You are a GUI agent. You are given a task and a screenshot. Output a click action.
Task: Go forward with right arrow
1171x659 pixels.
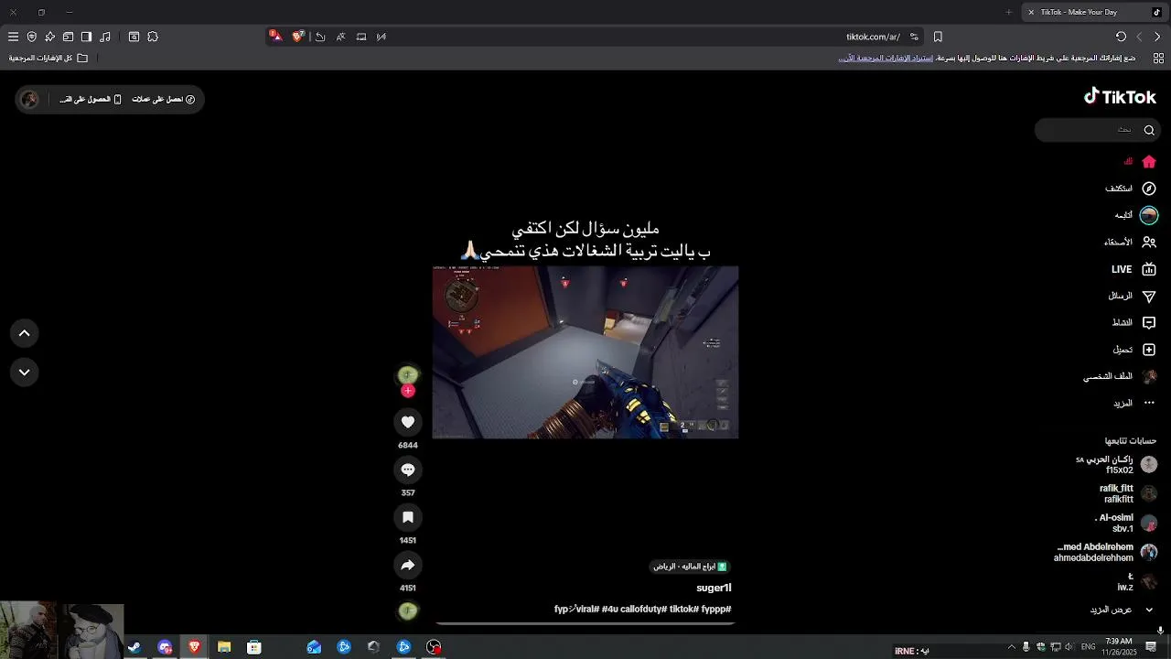tap(1157, 37)
